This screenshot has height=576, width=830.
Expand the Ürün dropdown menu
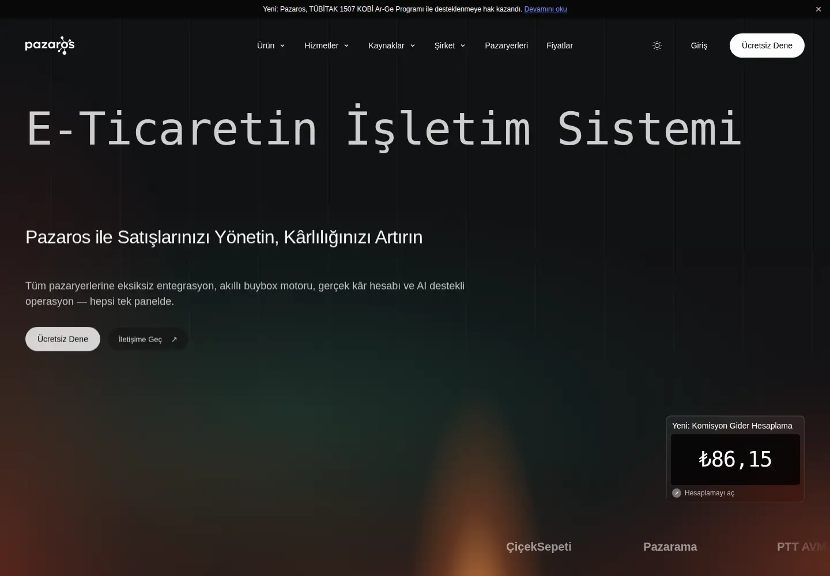[x=271, y=46]
